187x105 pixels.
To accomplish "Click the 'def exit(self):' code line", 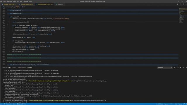I will [15, 17].
